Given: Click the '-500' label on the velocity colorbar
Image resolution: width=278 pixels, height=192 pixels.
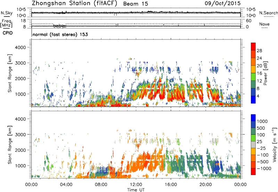Looking at the screenshot, I should [x=263, y=162].
